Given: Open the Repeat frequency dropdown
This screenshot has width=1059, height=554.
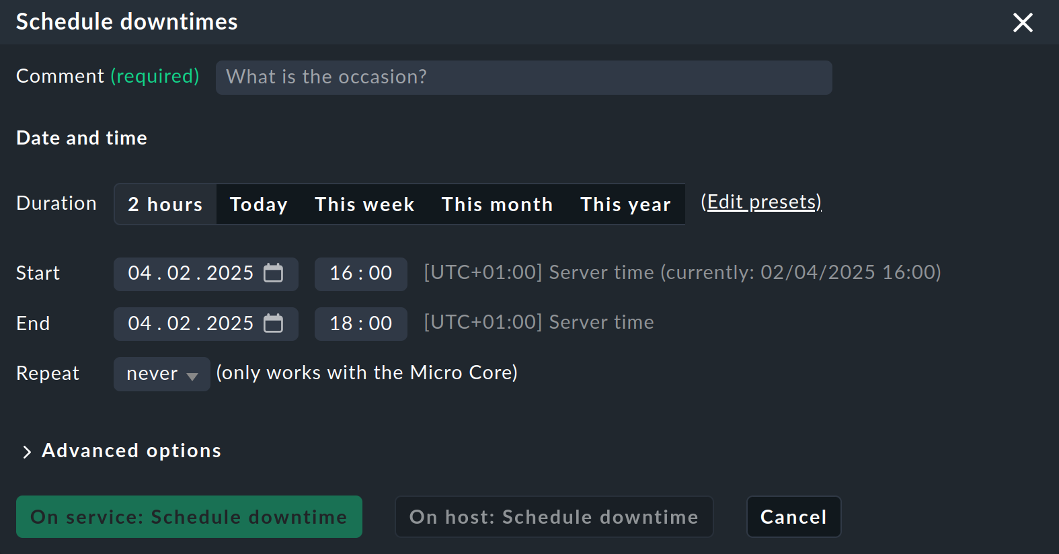Looking at the screenshot, I should click(x=161, y=374).
